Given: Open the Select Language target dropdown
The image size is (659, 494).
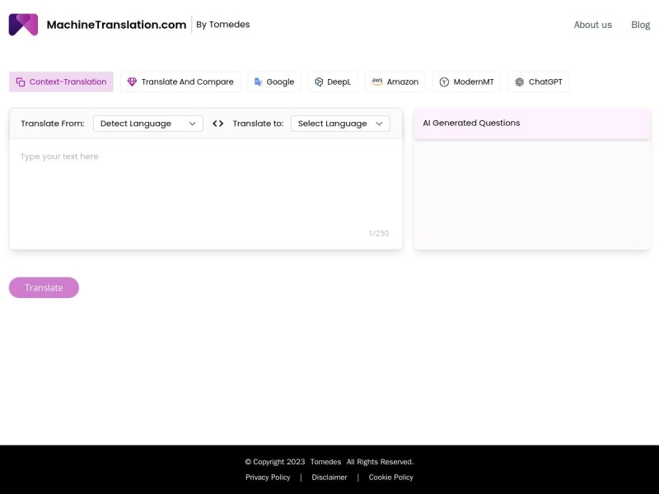Looking at the screenshot, I should pyautogui.click(x=340, y=123).
